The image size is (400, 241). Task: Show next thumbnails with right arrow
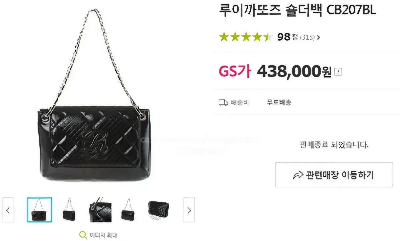coord(189,210)
